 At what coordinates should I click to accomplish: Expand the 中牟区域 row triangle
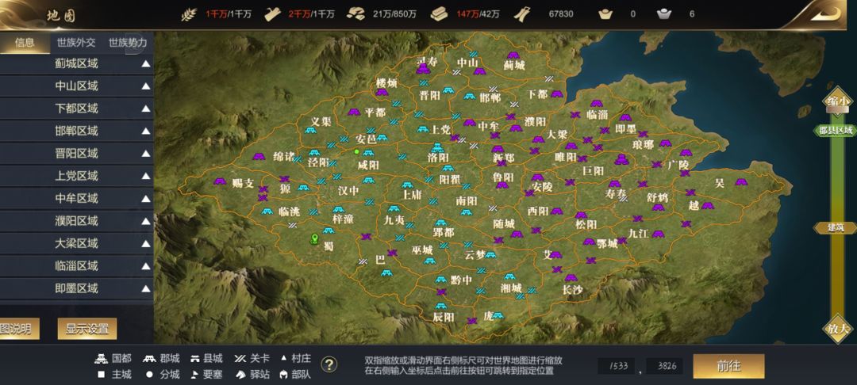point(146,199)
